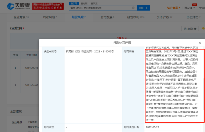Screen dimensions: 205x132
Task: Switch to the 查关系 search tab
Action: tap(94, 3)
